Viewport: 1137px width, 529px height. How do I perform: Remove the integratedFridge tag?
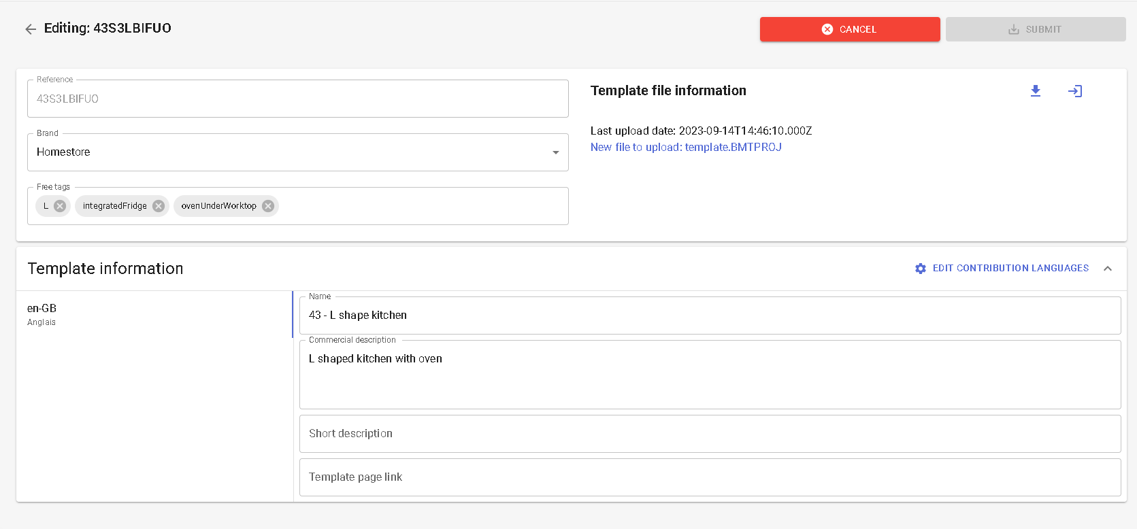pyautogui.click(x=159, y=206)
